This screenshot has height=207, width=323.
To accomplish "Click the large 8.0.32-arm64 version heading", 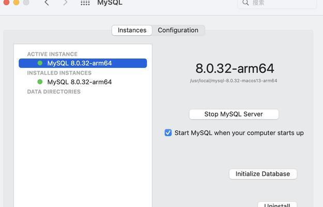I will click(235, 68).
